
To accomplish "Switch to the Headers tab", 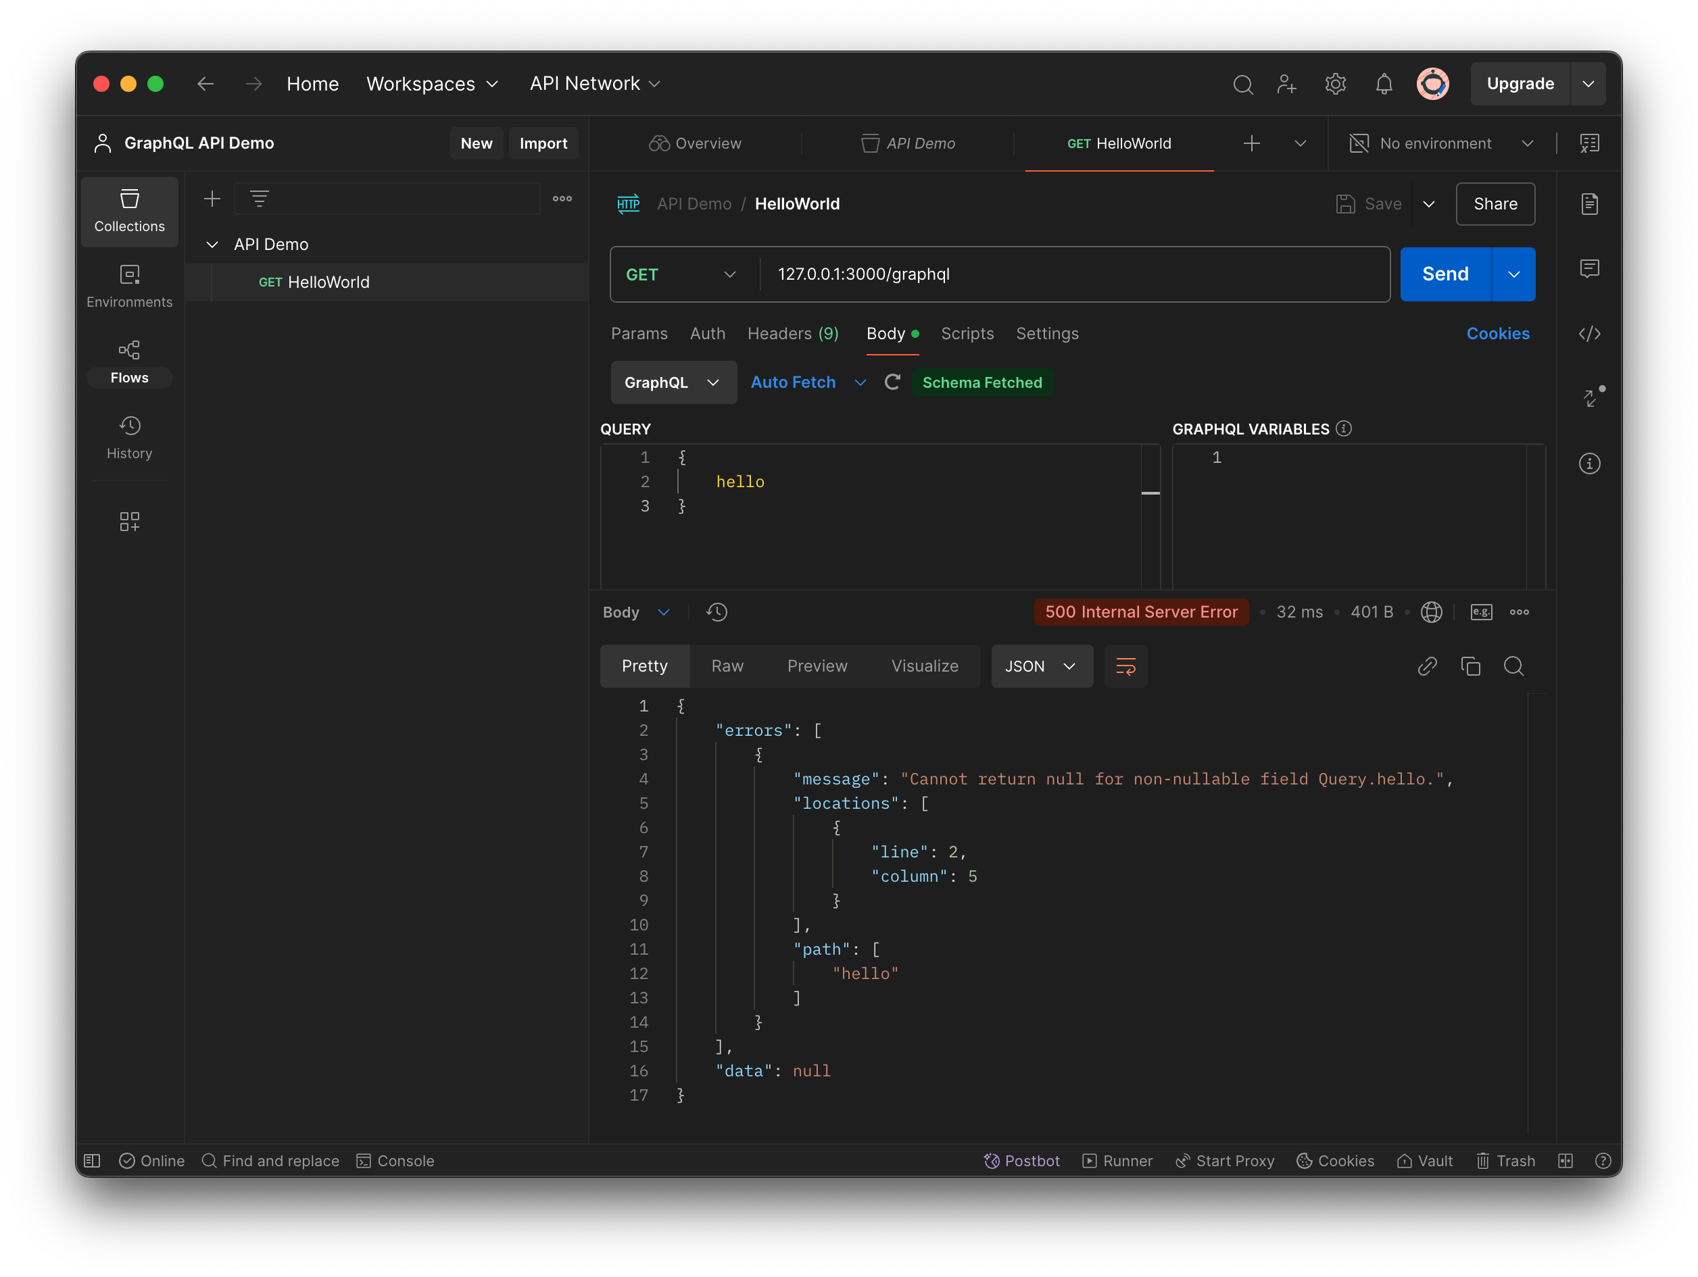I will 792,334.
